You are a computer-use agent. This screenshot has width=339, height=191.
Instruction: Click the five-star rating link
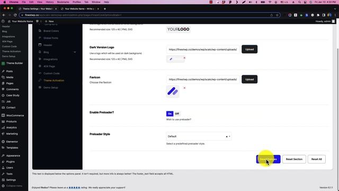pyautogui.click(x=74, y=187)
